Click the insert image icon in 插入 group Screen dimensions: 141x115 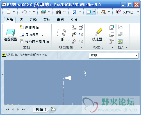120,42
